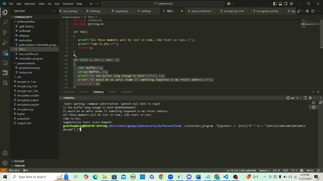Open the terminal launch profile dropdown

[301, 98]
